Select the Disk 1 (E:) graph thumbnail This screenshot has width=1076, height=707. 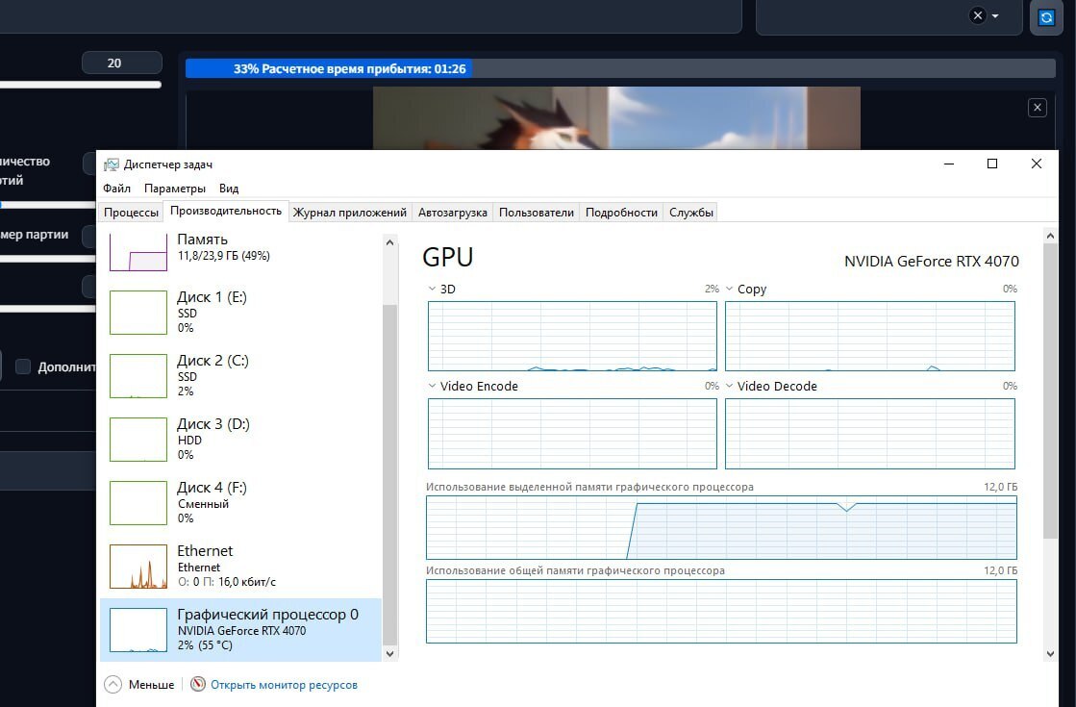tap(138, 313)
